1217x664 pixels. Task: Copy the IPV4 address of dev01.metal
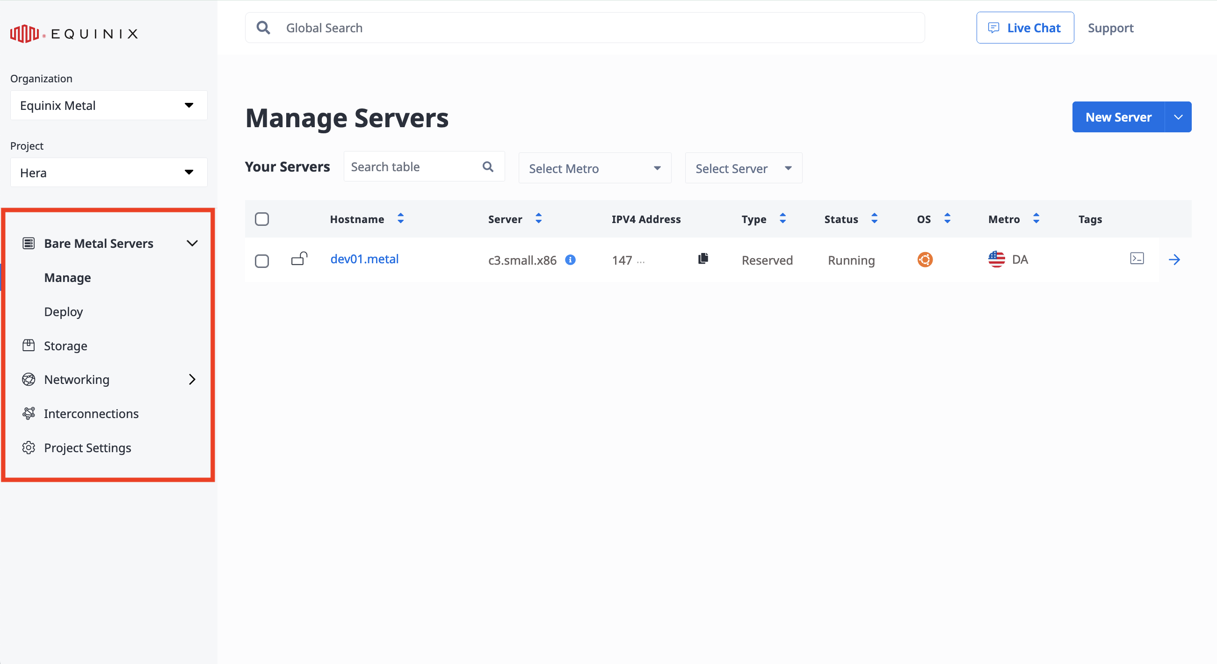(703, 259)
